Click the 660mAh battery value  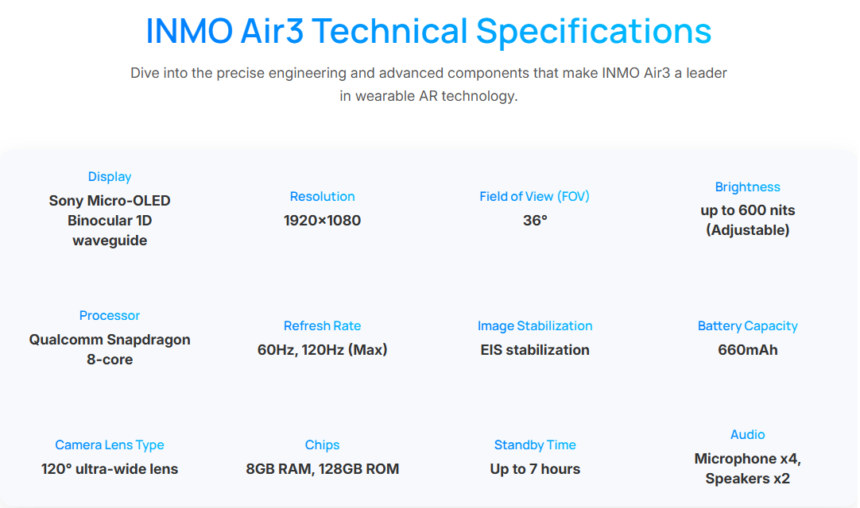747,350
